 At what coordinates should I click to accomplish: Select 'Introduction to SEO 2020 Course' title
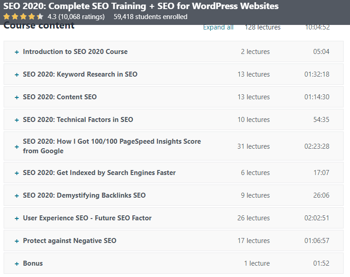tap(75, 52)
